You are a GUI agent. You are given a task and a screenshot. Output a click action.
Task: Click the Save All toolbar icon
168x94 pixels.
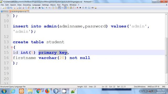click(x=11, y=8)
